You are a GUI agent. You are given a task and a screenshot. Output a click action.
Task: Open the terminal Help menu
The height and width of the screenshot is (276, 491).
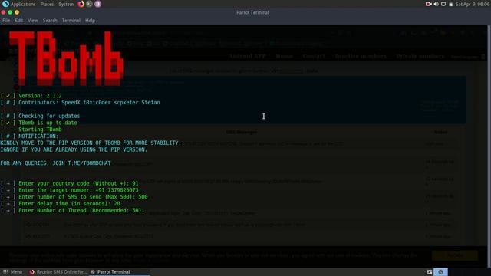click(x=90, y=21)
